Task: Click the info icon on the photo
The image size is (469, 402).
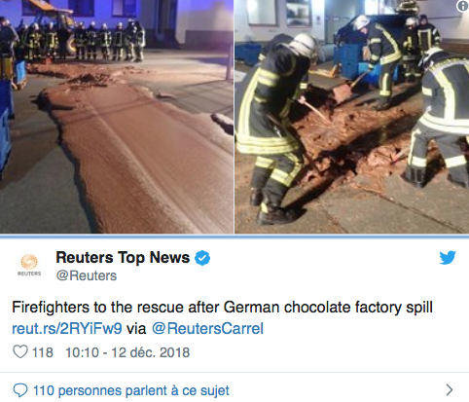Action: point(463,6)
